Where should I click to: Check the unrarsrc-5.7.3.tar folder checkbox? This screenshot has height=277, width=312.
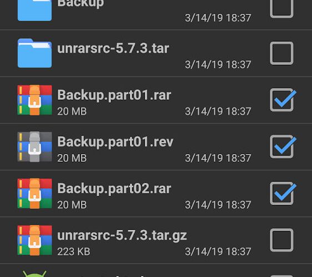[281, 53]
